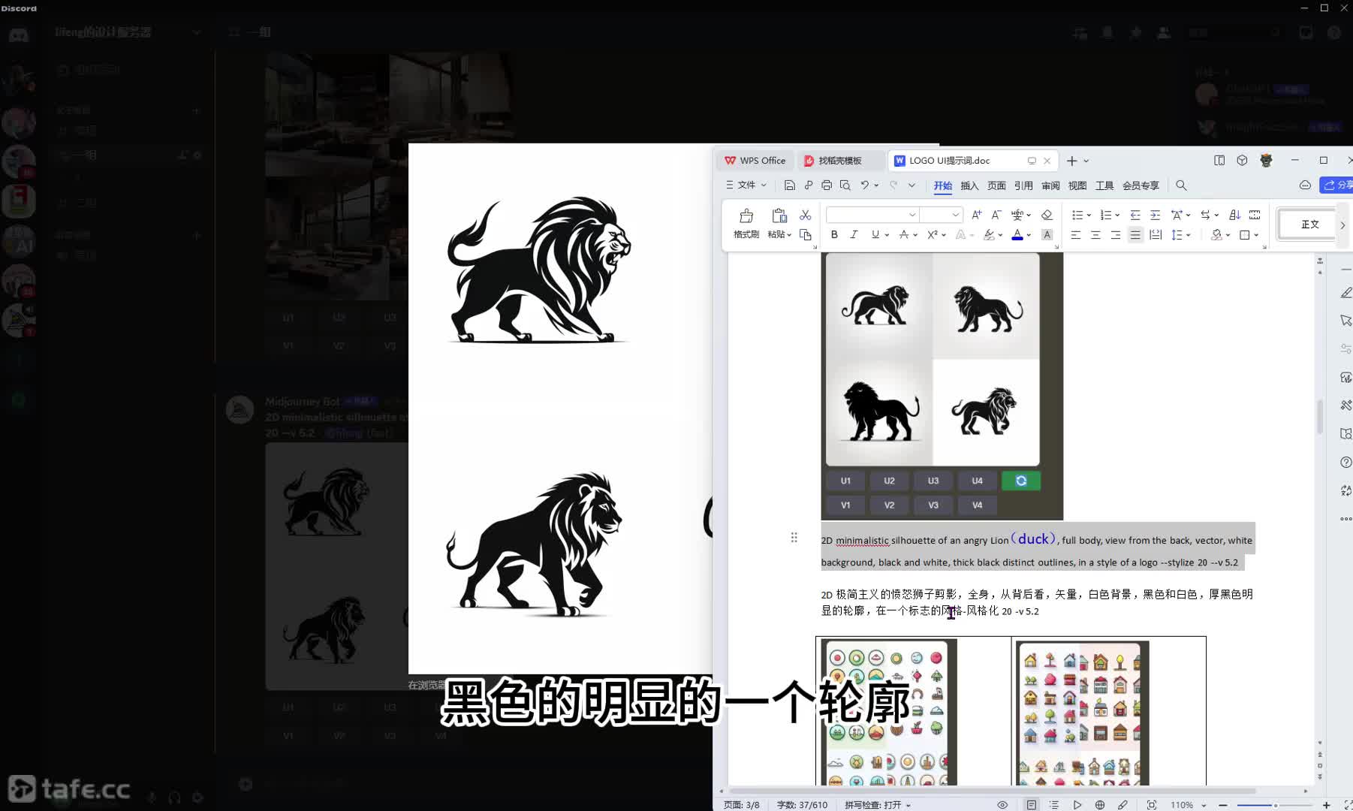Expand the 文件 (File) menu dropdown

[746, 185]
